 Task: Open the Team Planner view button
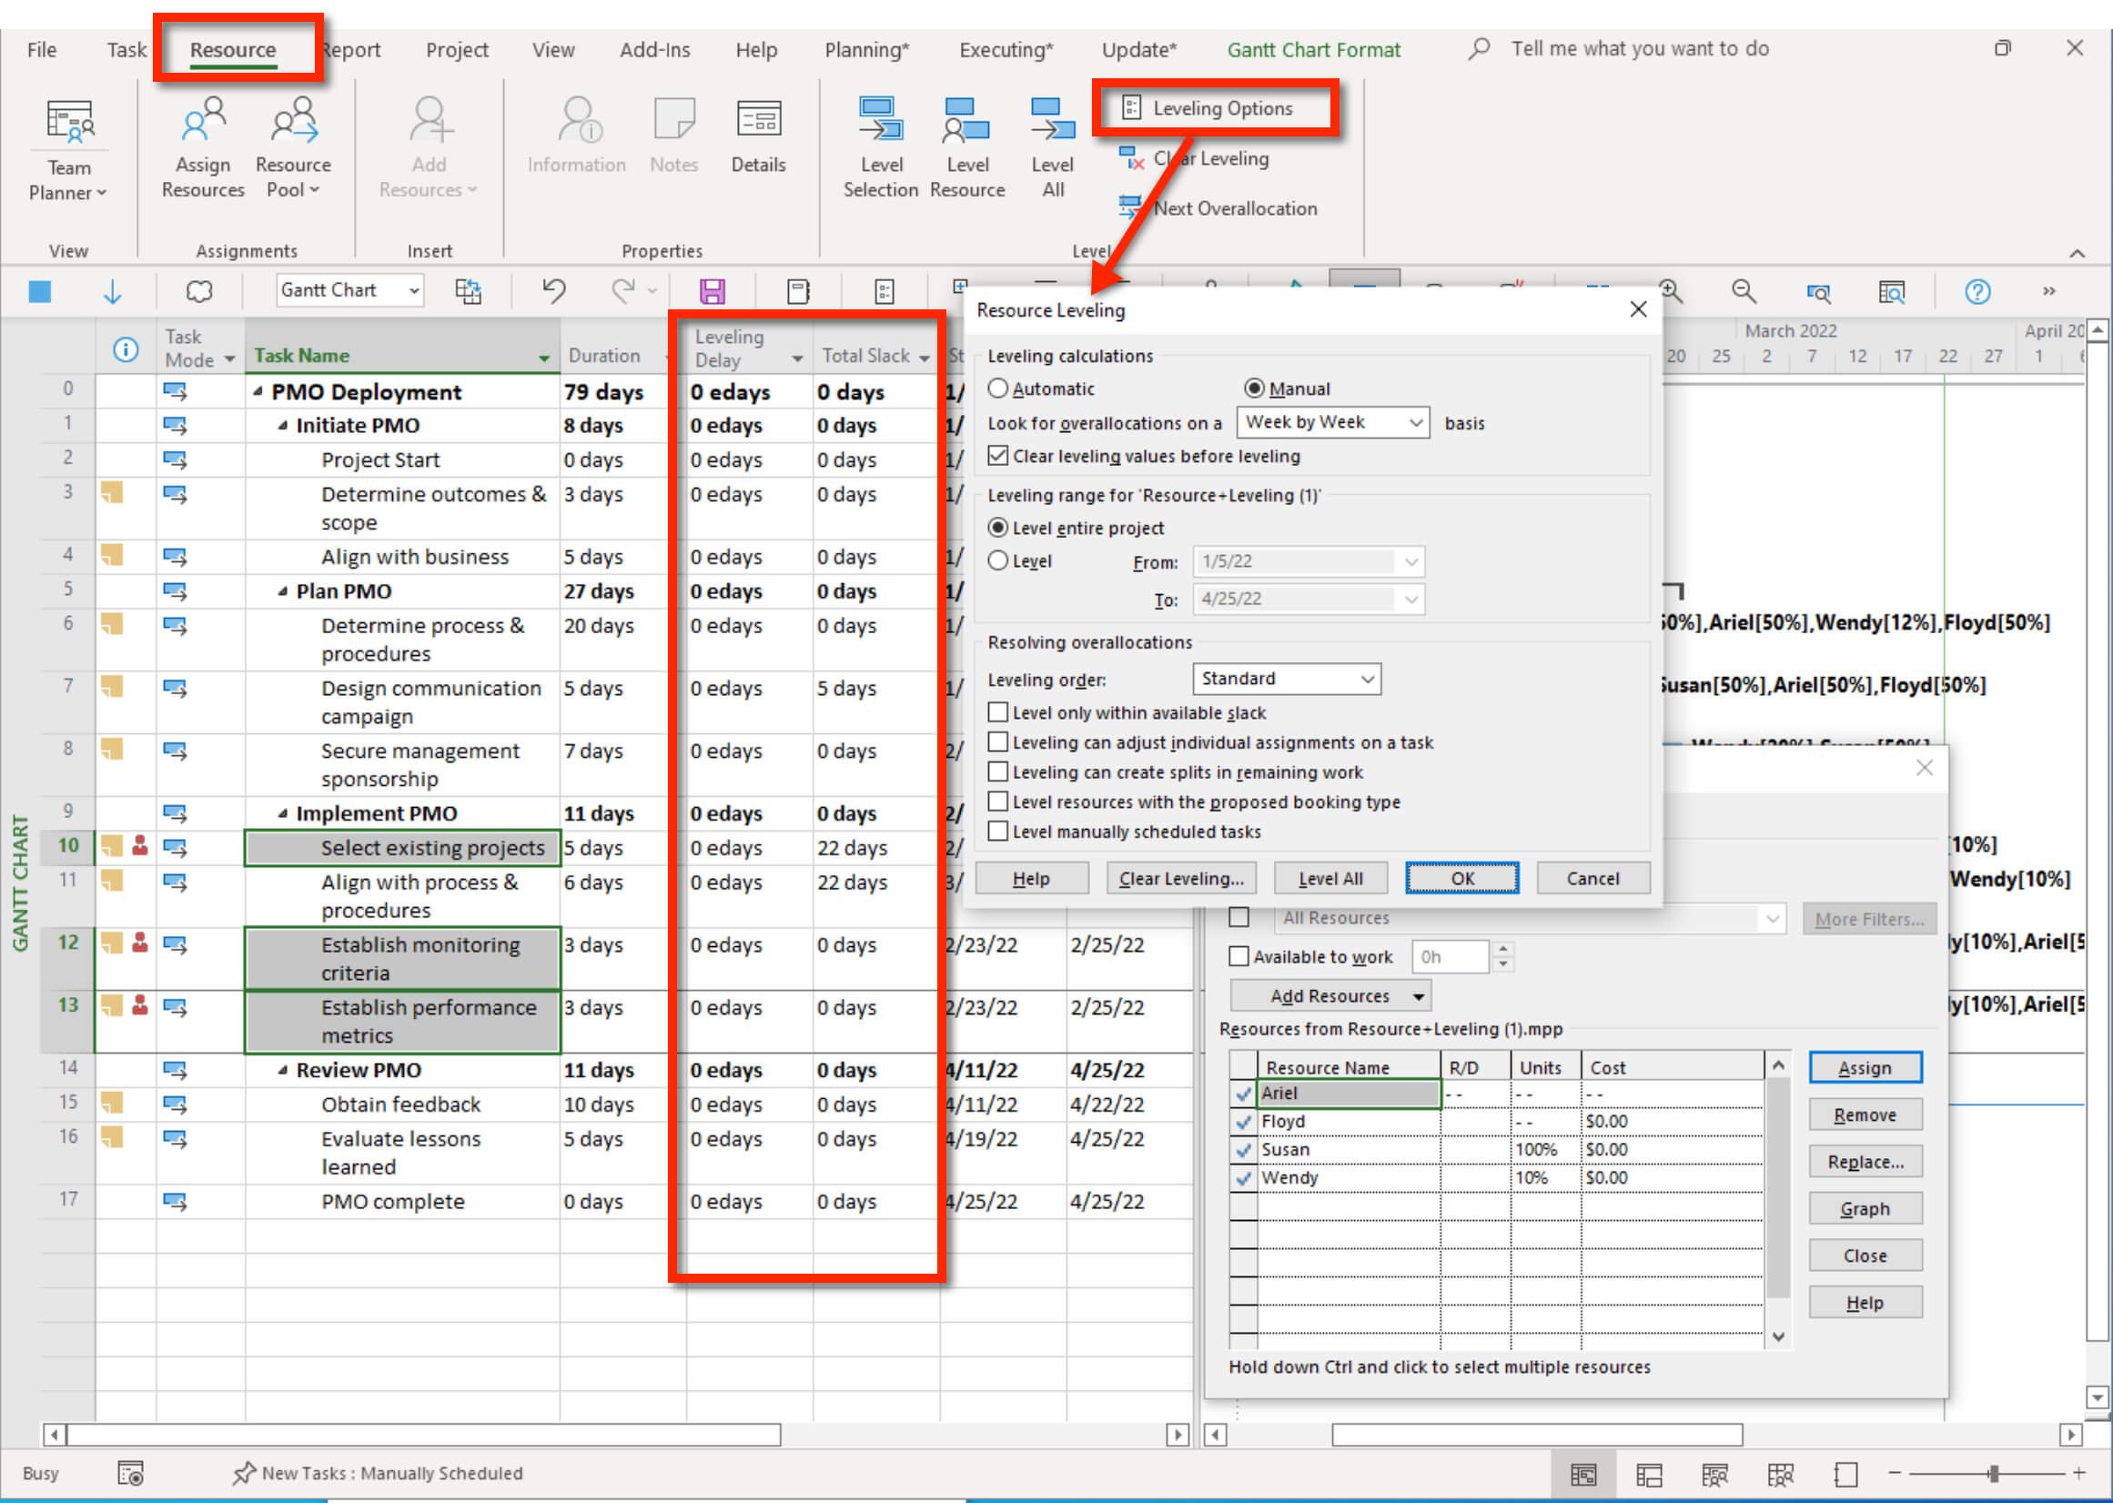(68, 150)
